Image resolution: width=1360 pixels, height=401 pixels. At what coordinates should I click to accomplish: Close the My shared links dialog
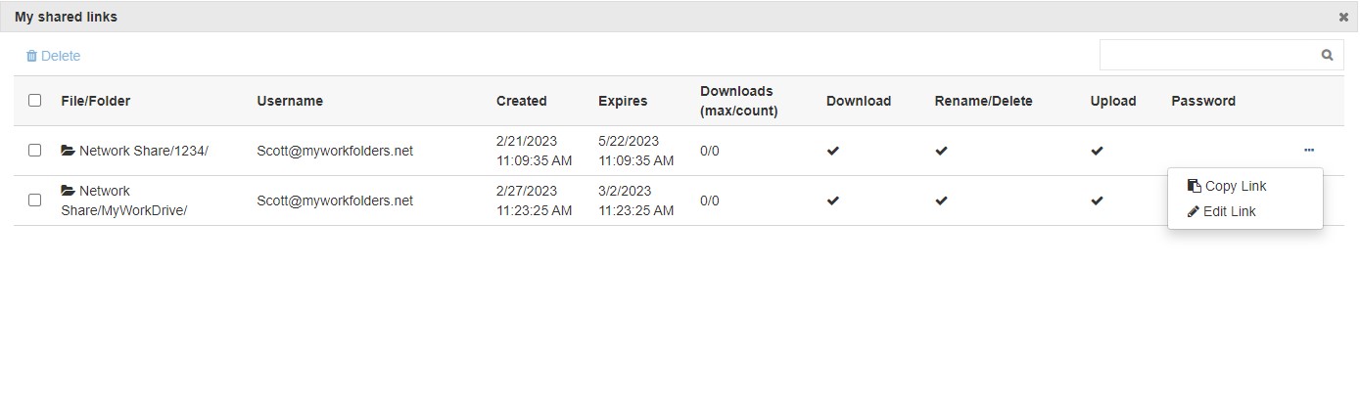pyautogui.click(x=1343, y=17)
